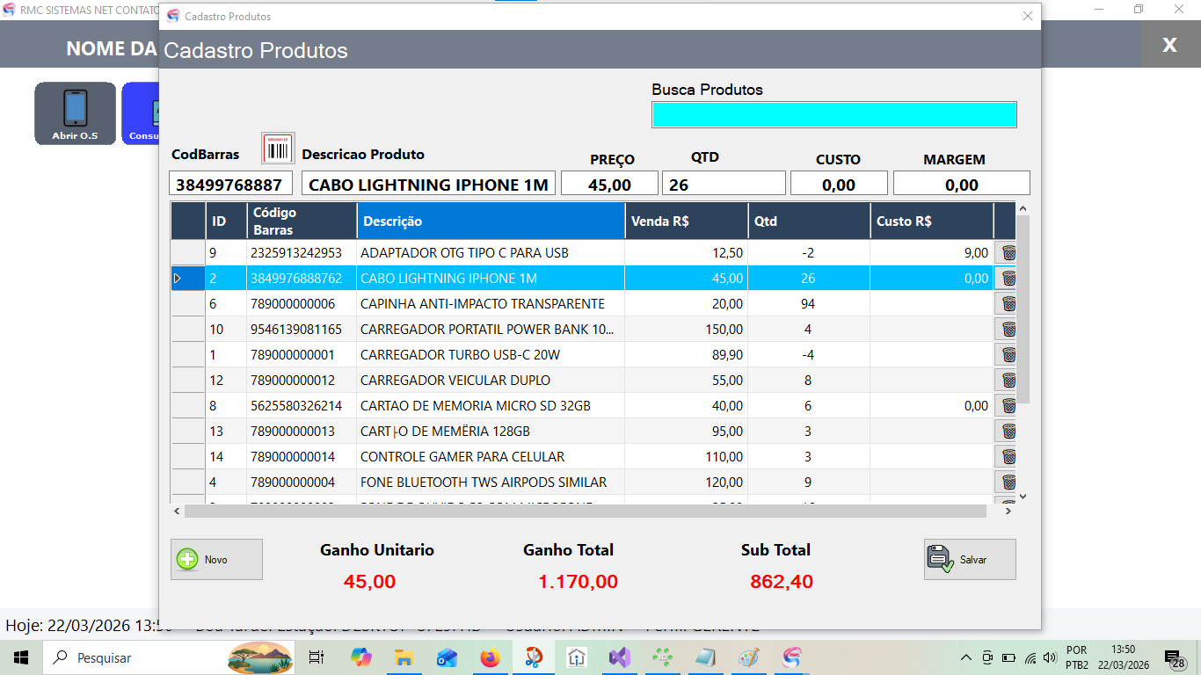Click the PREÇO field showing 45,00

pos(609,184)
